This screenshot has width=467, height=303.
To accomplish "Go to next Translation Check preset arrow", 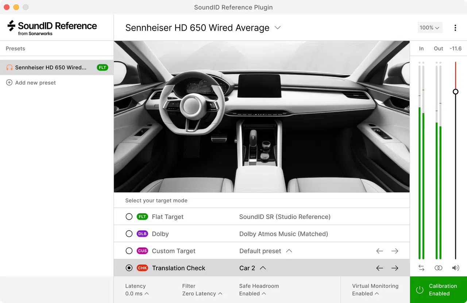I will coord(395,268).
